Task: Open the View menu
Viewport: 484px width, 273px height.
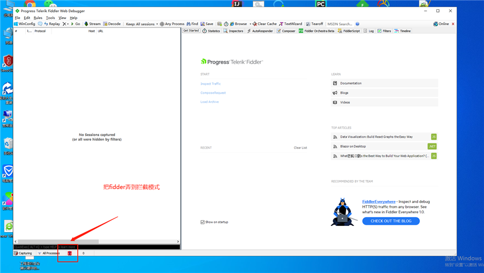Action: click(x=62, y=18)
